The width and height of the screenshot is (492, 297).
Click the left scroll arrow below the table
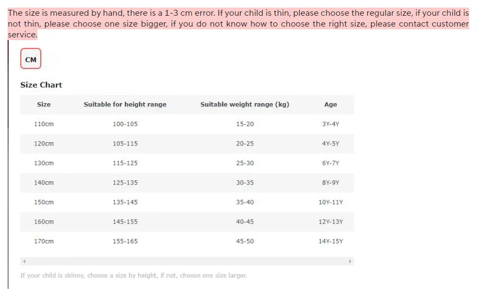[x=24, y=261]
